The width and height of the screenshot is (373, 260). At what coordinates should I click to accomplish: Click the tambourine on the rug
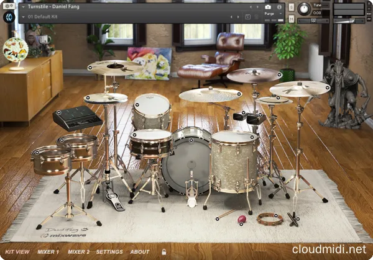(x=270, y=218)
